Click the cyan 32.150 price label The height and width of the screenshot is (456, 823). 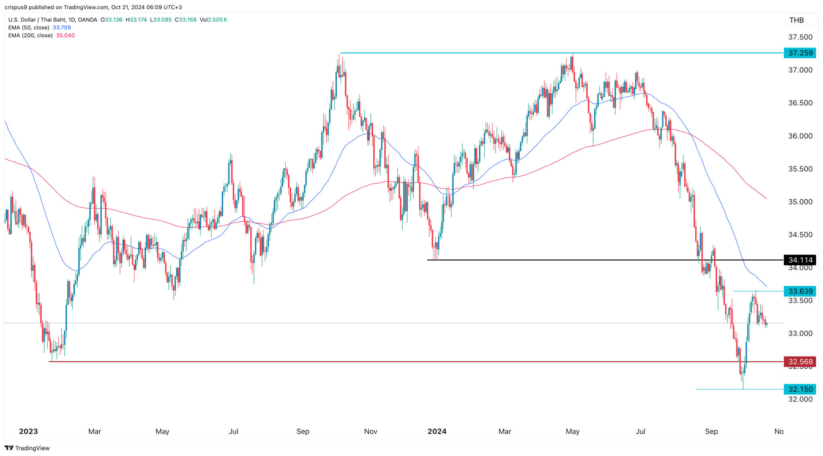[800, 389]
